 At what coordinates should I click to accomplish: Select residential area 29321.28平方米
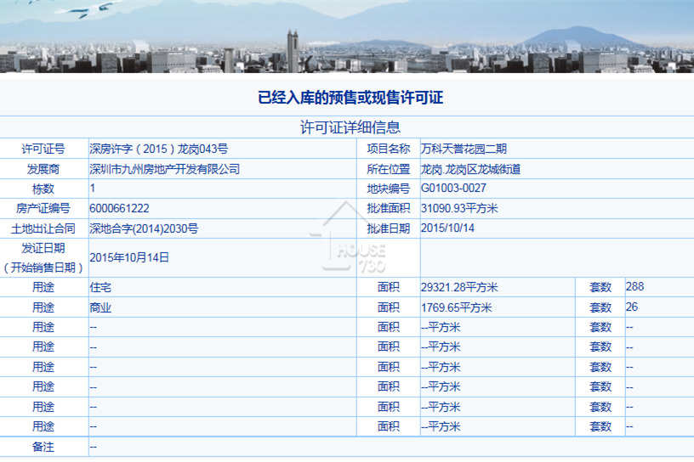click(x=459, y=287)
